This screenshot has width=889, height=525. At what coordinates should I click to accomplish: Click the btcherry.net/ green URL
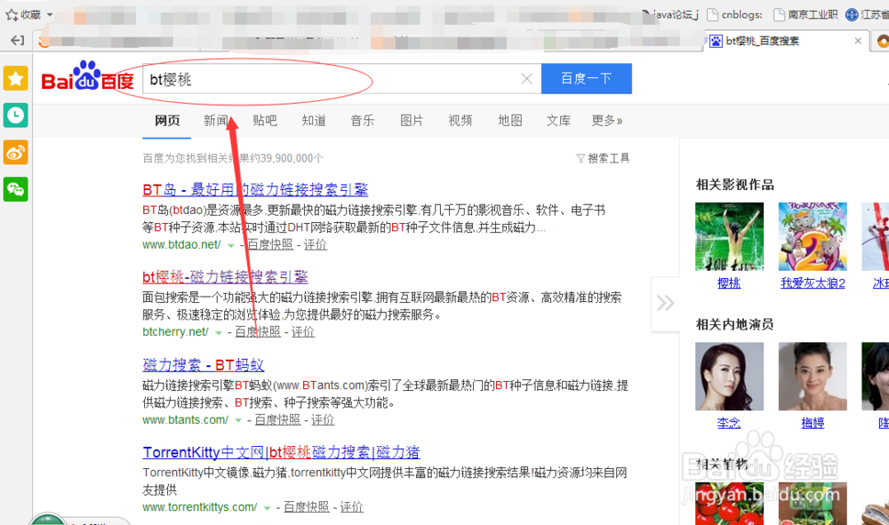[175, 332]
